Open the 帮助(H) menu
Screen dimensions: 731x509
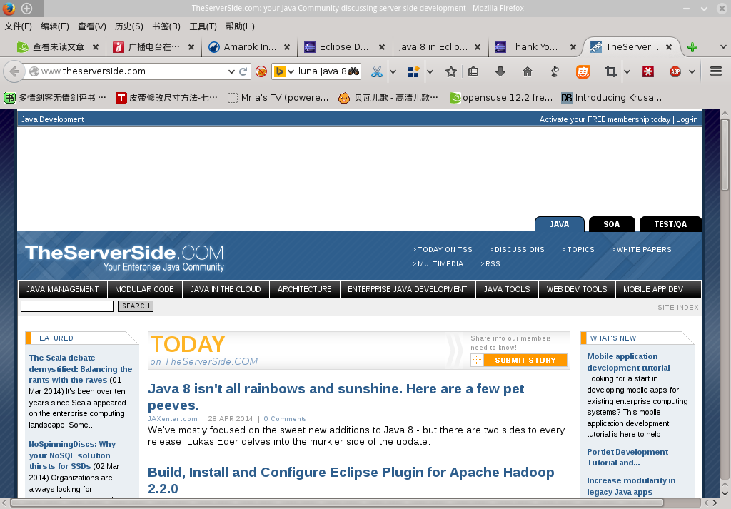pyautogui.click(x=240, y=26)
